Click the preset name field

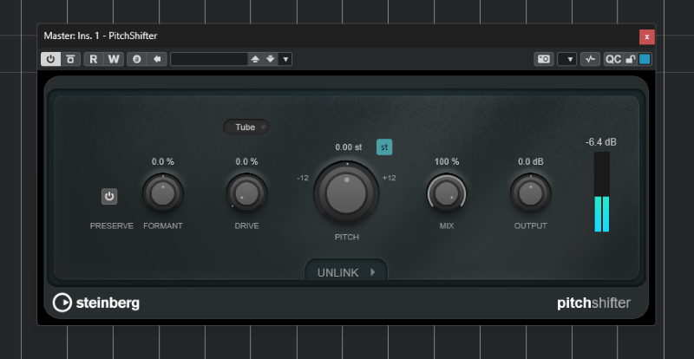pyautogui.click(x=209, y=59)
